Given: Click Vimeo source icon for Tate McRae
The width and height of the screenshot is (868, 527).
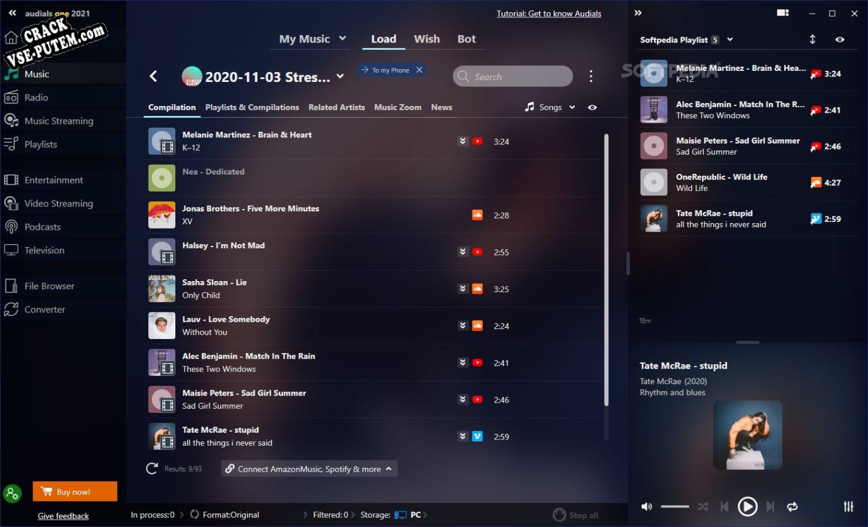Looking at the screenshot, I should [477, 436].
